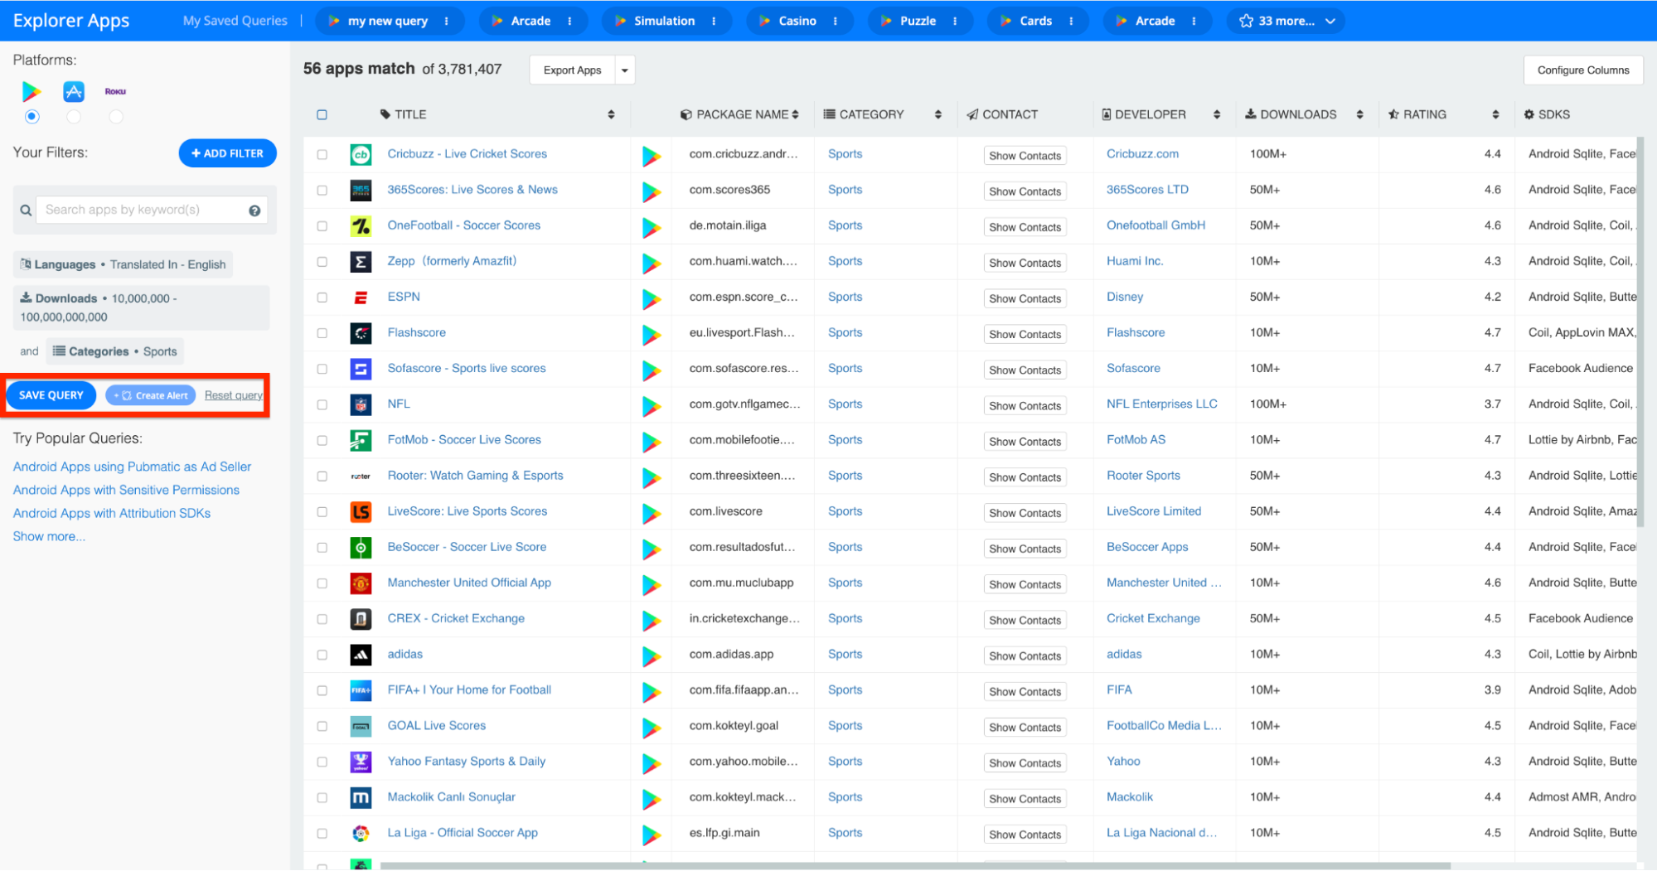This screenshot has width=1657, height=871.
Task: Open options menu for Cards query
Action: (1071, 21)
